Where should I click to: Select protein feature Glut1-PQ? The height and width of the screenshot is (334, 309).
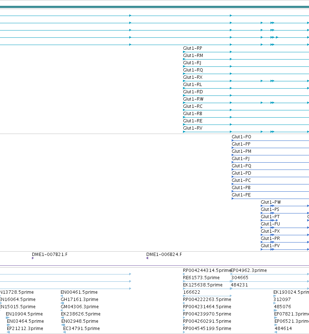[x=241, y=166]
